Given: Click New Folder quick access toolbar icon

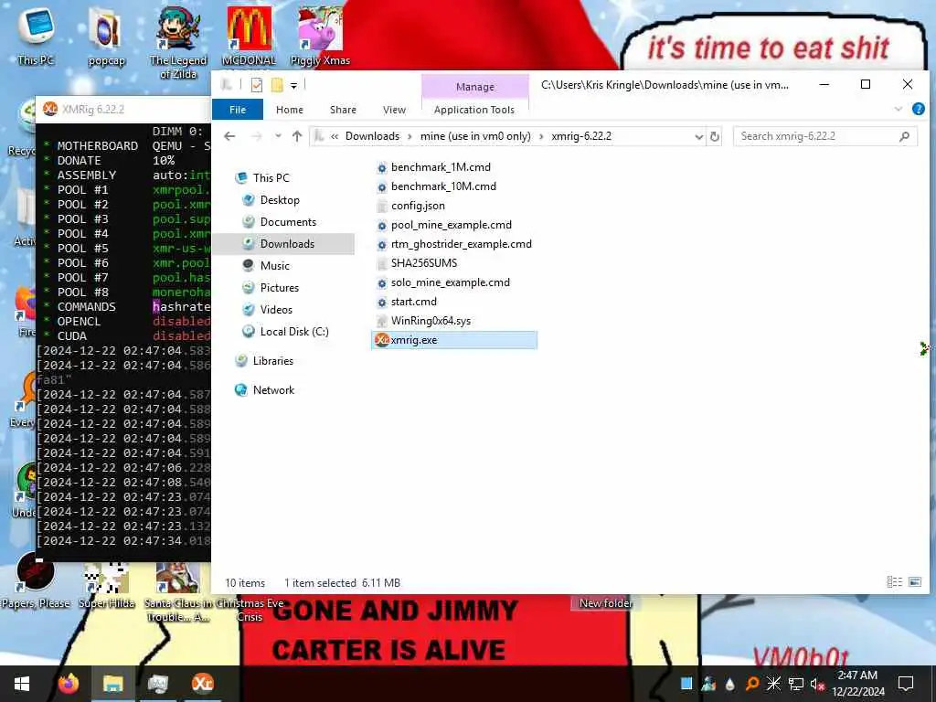Looking at the screenshot, I should pyautogui.click(x=277, y=85).
